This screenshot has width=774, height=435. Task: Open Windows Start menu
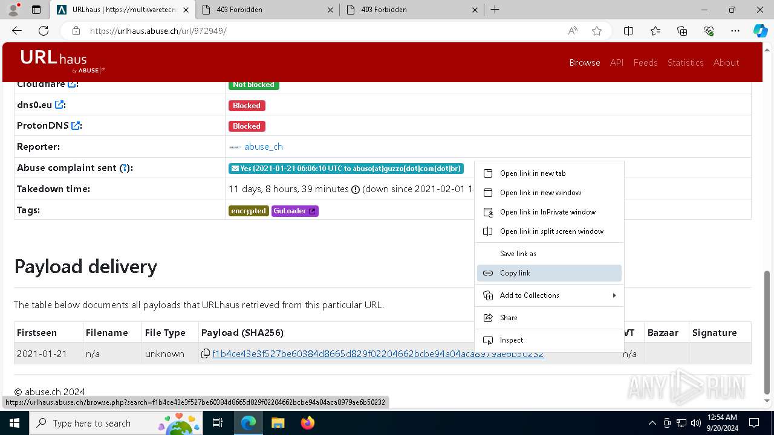click(x=14, y=423)
